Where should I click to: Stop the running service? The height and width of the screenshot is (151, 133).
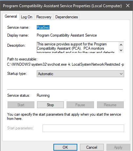point(50,105)
